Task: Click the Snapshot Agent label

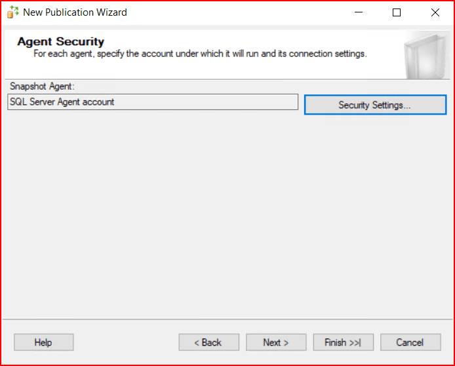Action: [43, 86]
